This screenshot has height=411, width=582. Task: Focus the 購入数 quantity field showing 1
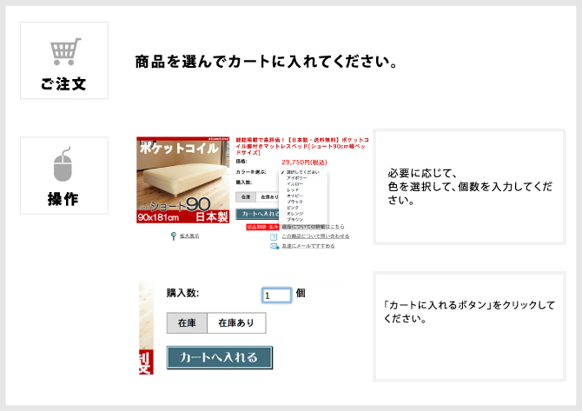pyautogui.click(x=276, y=295)
